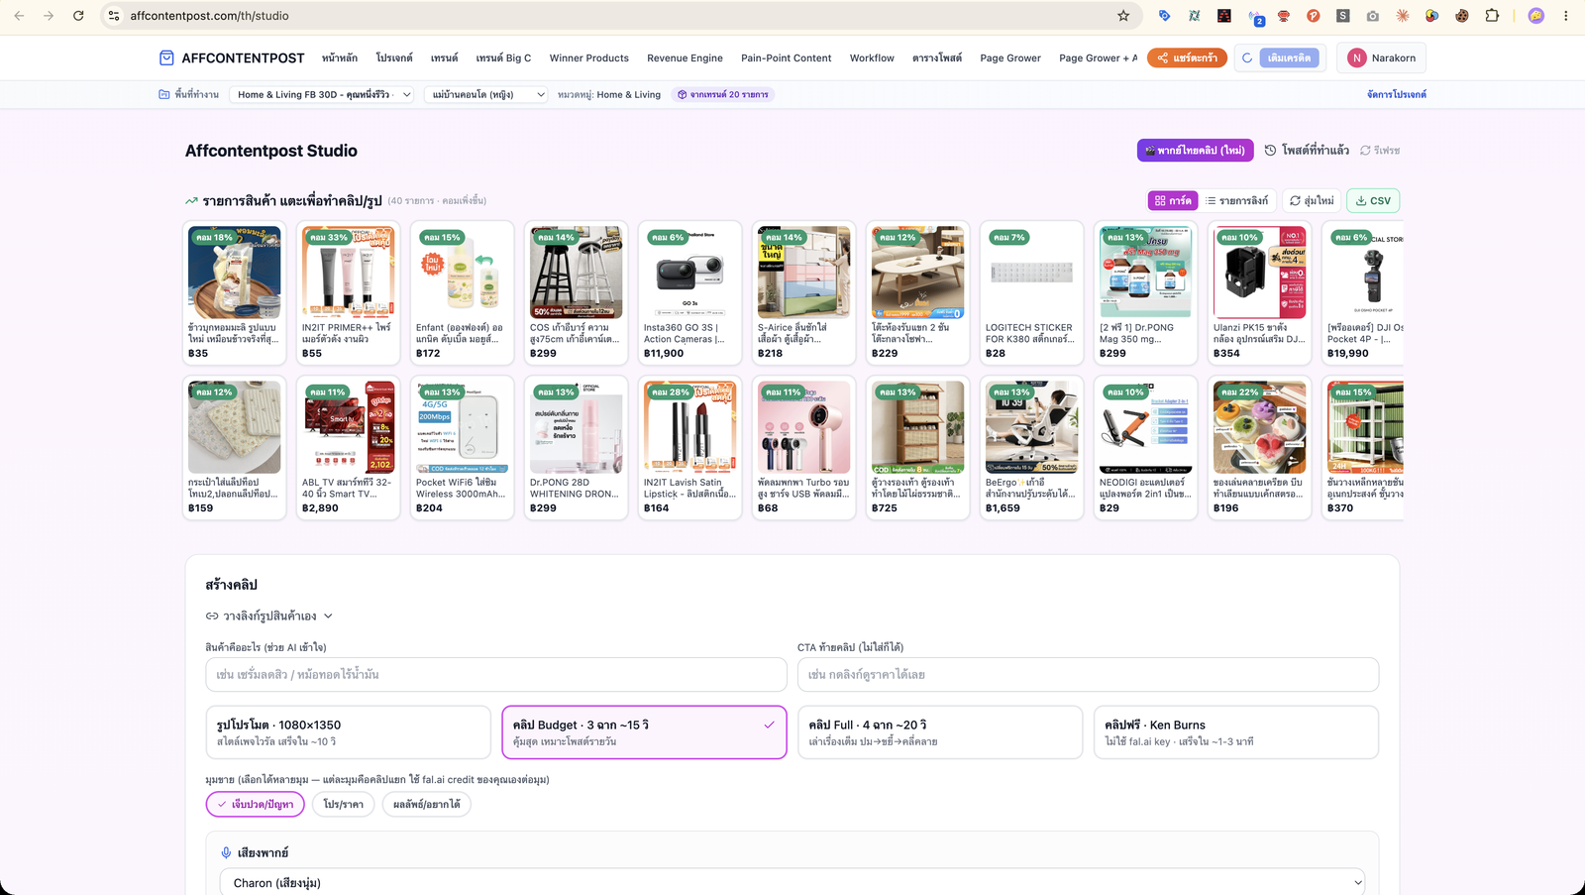This screenshot has width=1585, height=895.
Task: Open the แม่บ้านคอนโด (หญิง) persona dropdown
Action: pos(486,94)
